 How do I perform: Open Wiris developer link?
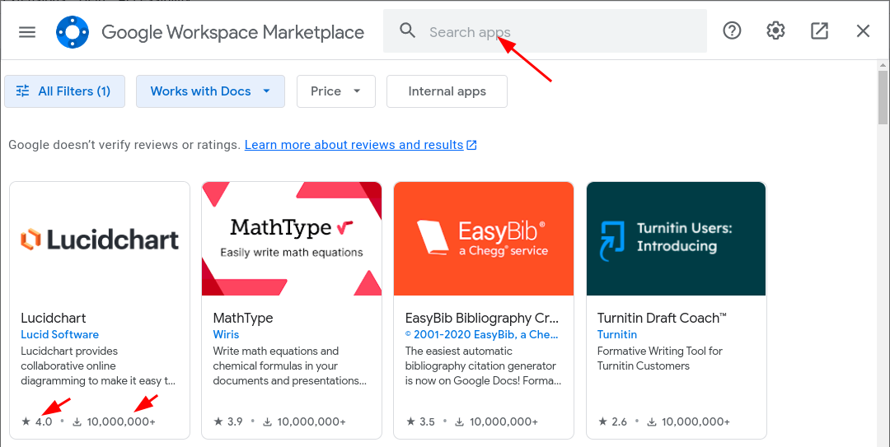(x=226, y=335)
